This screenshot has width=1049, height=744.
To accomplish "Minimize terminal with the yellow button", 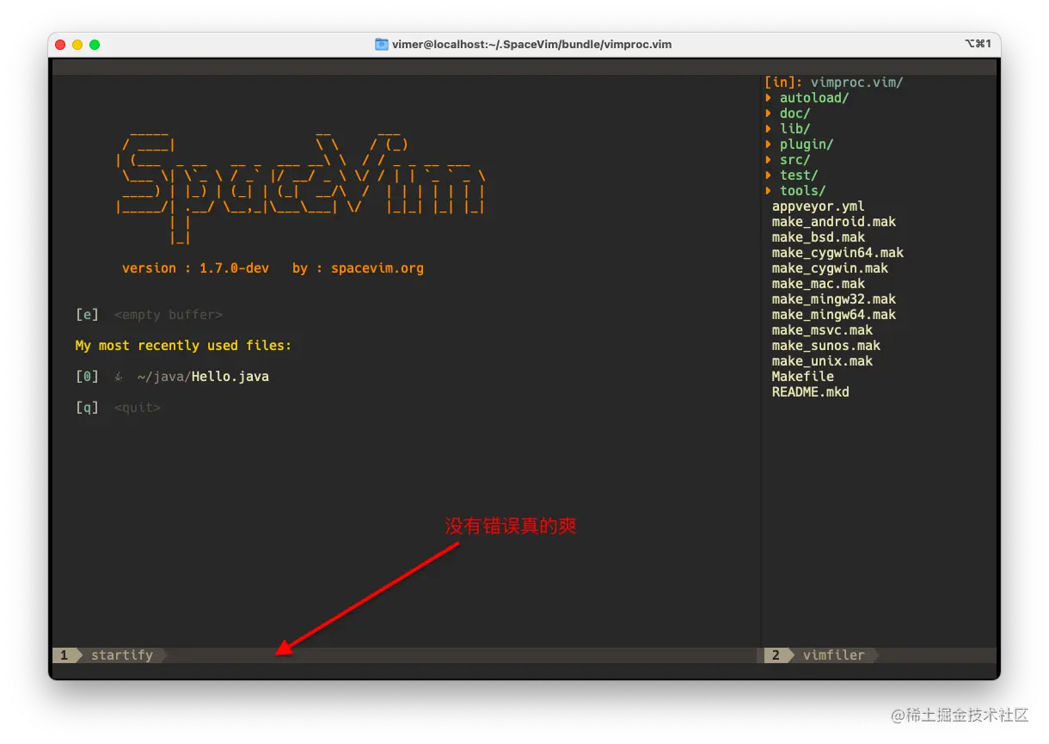I will click(77, 44).
